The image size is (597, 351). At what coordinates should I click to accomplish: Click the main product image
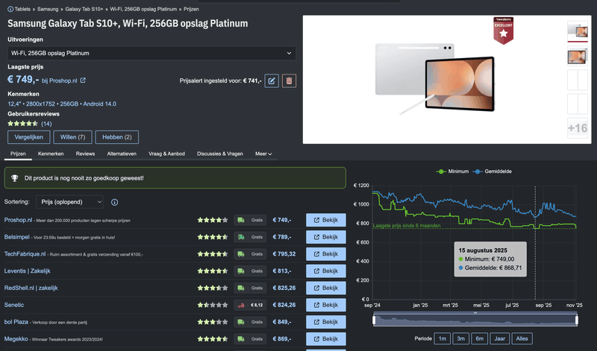[435, 79]
